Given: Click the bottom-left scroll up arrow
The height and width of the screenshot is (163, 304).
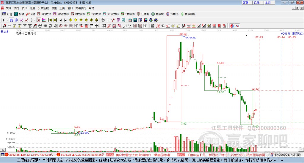Looking at the screenshot, I should pos(3,150).
